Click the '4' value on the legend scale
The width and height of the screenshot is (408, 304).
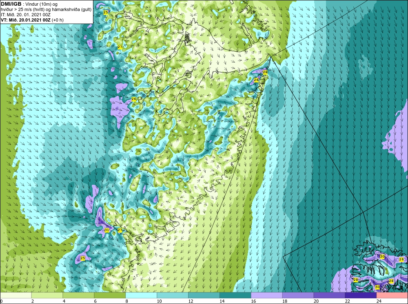(64, 301)
